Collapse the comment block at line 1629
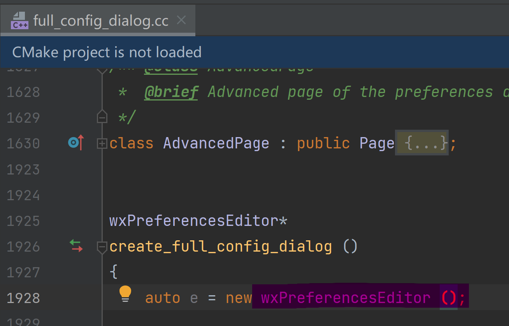 point(102,117)
